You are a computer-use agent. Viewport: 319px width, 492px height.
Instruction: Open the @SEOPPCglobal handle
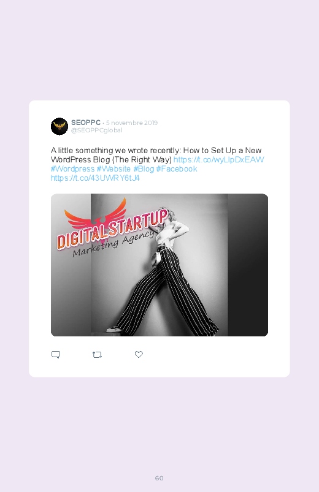97,131
